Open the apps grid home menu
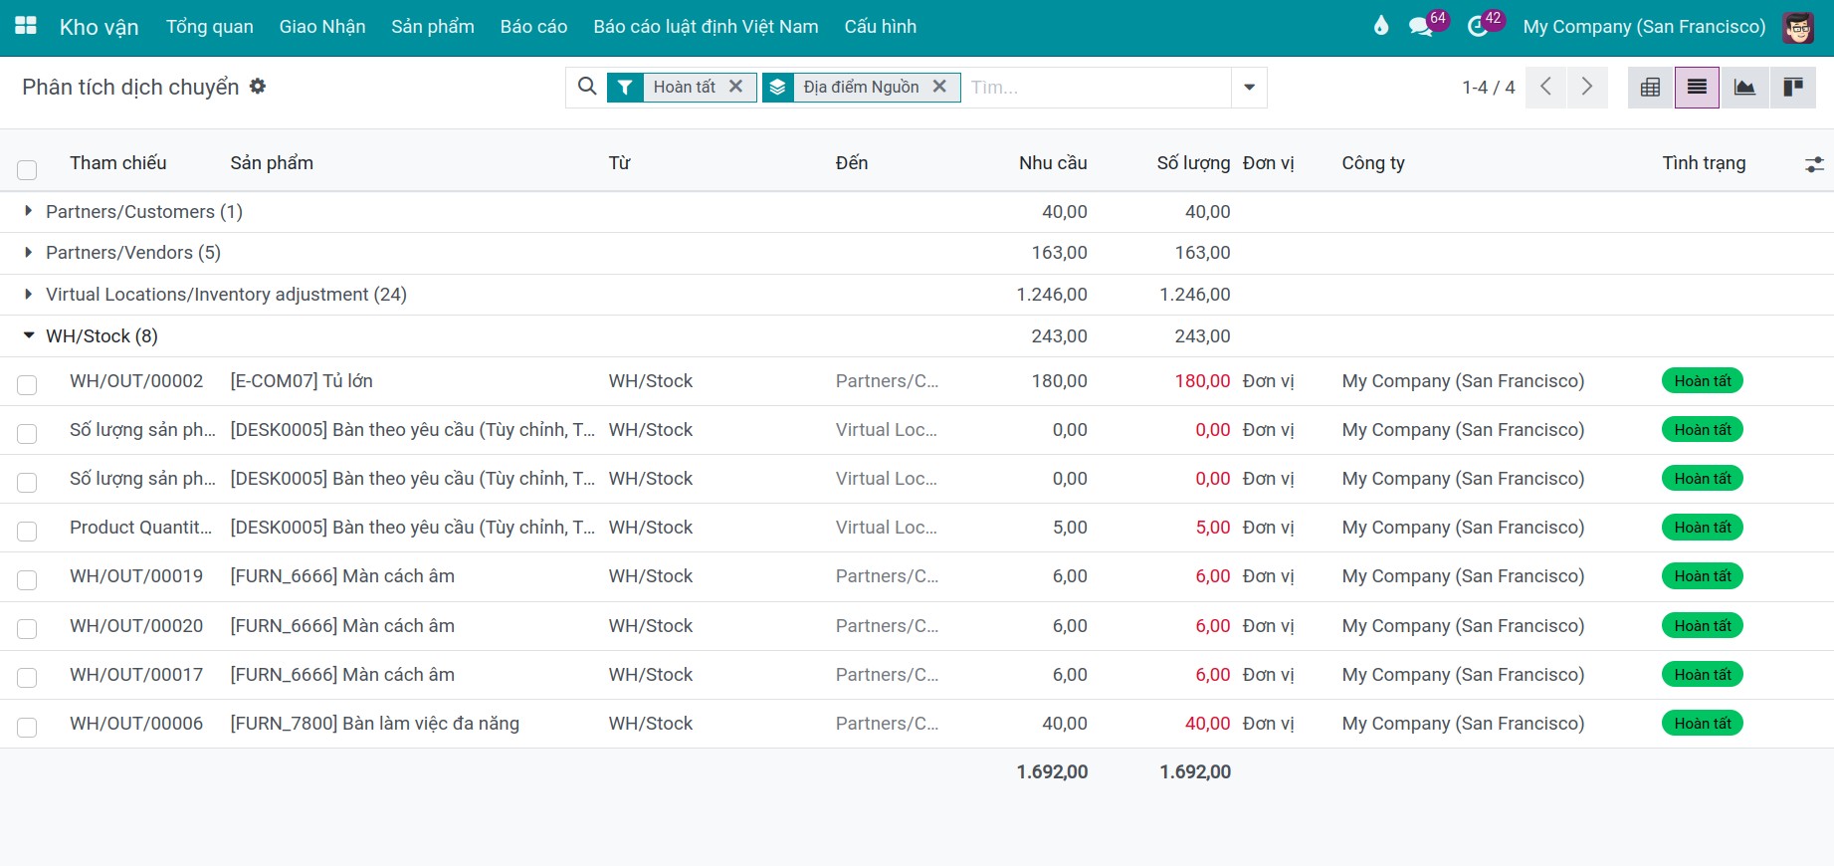 coord(26,26)
